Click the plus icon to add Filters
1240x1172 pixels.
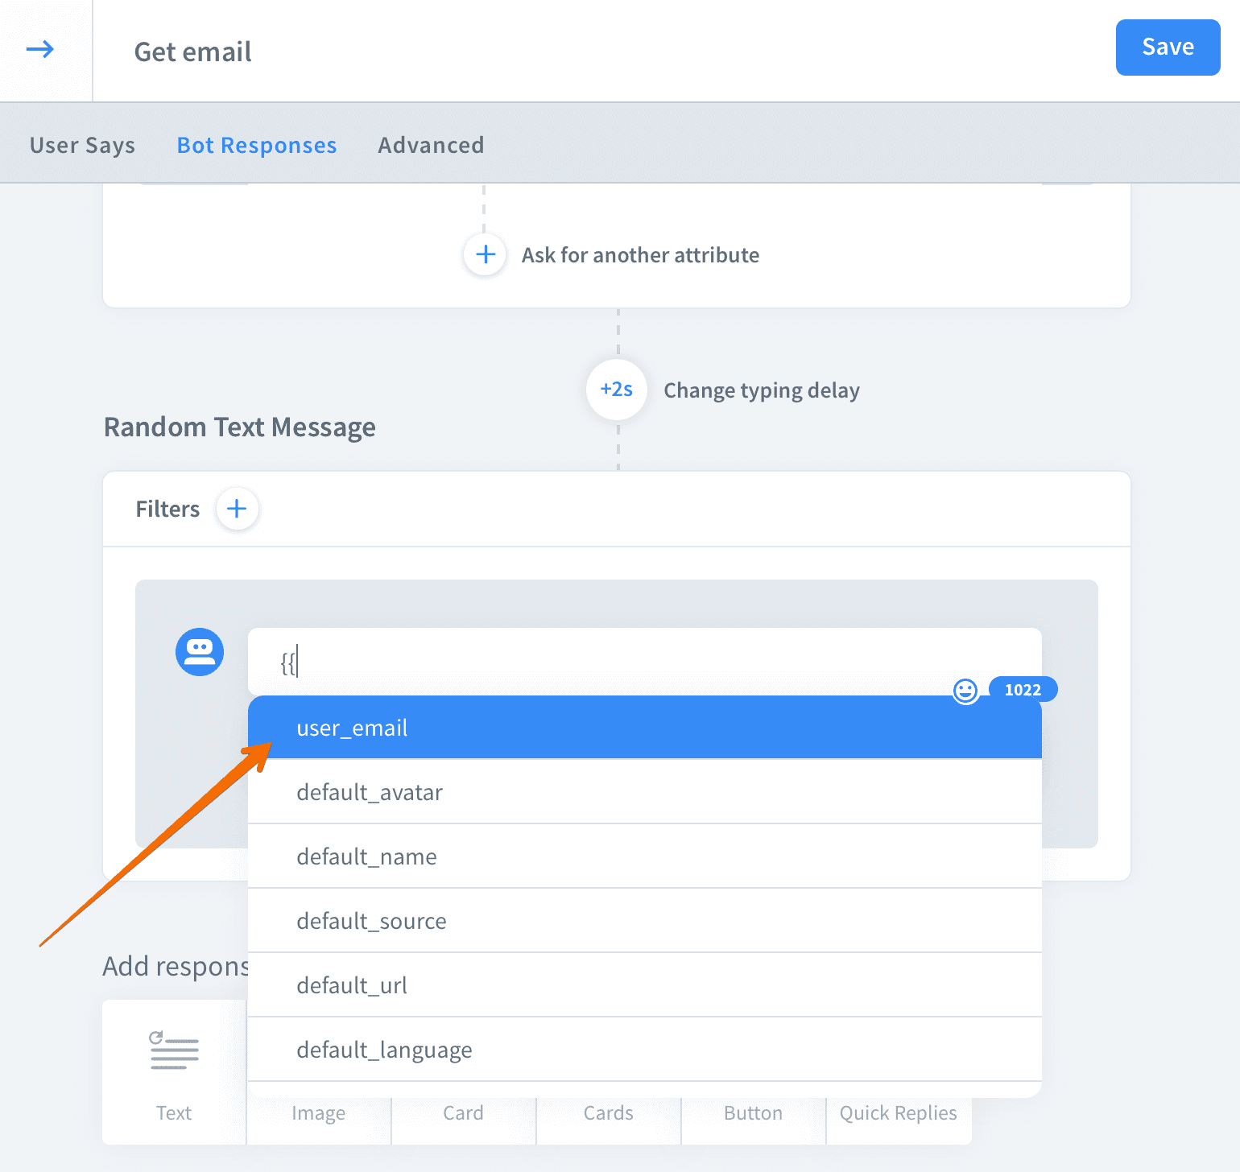[x=237, y=509]
